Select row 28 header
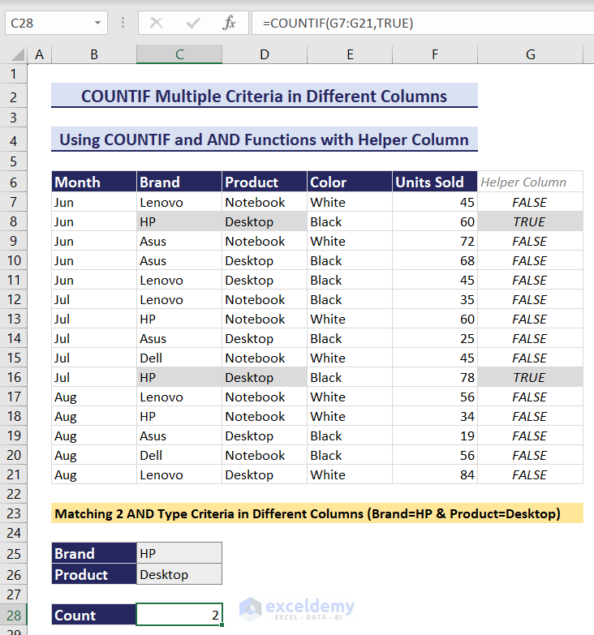This screenshot has width=594, height=635. tap(13, 616)
